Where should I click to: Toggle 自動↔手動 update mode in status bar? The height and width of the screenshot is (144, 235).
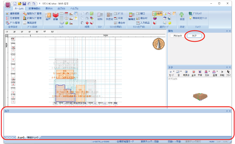[174, 142]
